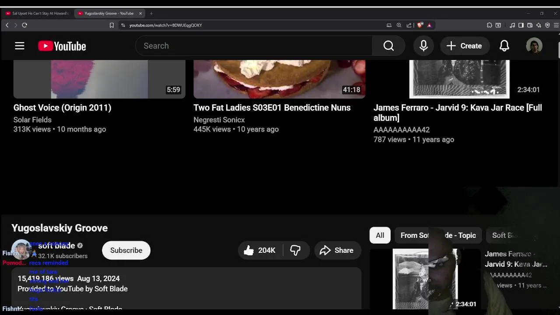The image size is (560, 315).
Task: Open the extensions puzzle icon
Action: pos(489,25)
